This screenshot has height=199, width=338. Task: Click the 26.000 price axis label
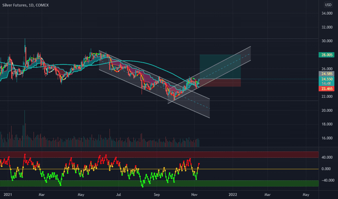pos(327,69)
